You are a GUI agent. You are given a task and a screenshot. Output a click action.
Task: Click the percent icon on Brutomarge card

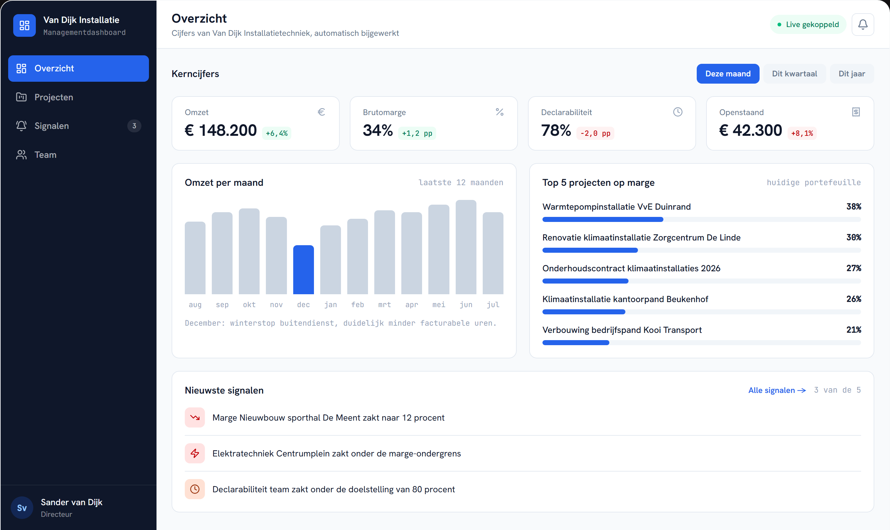(x=499, y=112)
